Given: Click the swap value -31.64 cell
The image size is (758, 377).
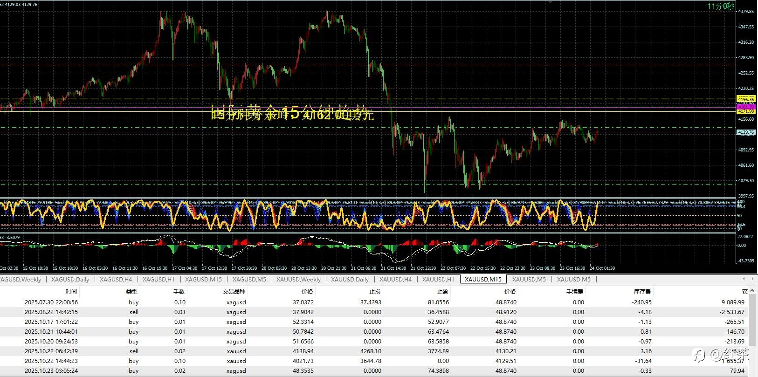Looking at the screenshot, I should coord(644,361).
